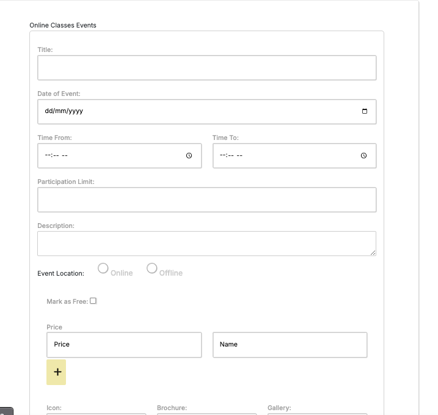Image resolution: width=438 pixels, height=415 pixels.
Task: Add another price row with plus button
Action: [x=56, y=372]
